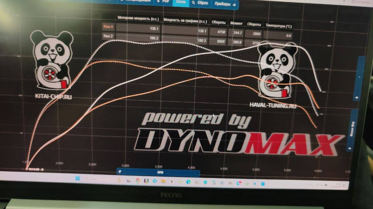This screenshot has width=373, height=209.
Task: Click the Момент column header
Action: 236,23
